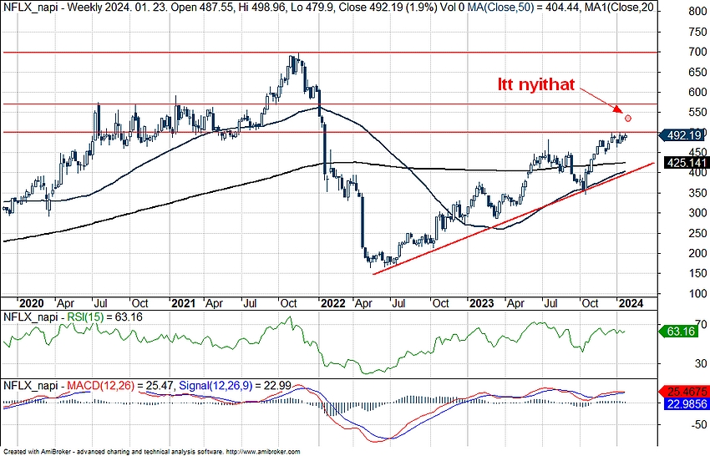
Task: Click the 2022 year label on time axis
Action: pos(332,303)
